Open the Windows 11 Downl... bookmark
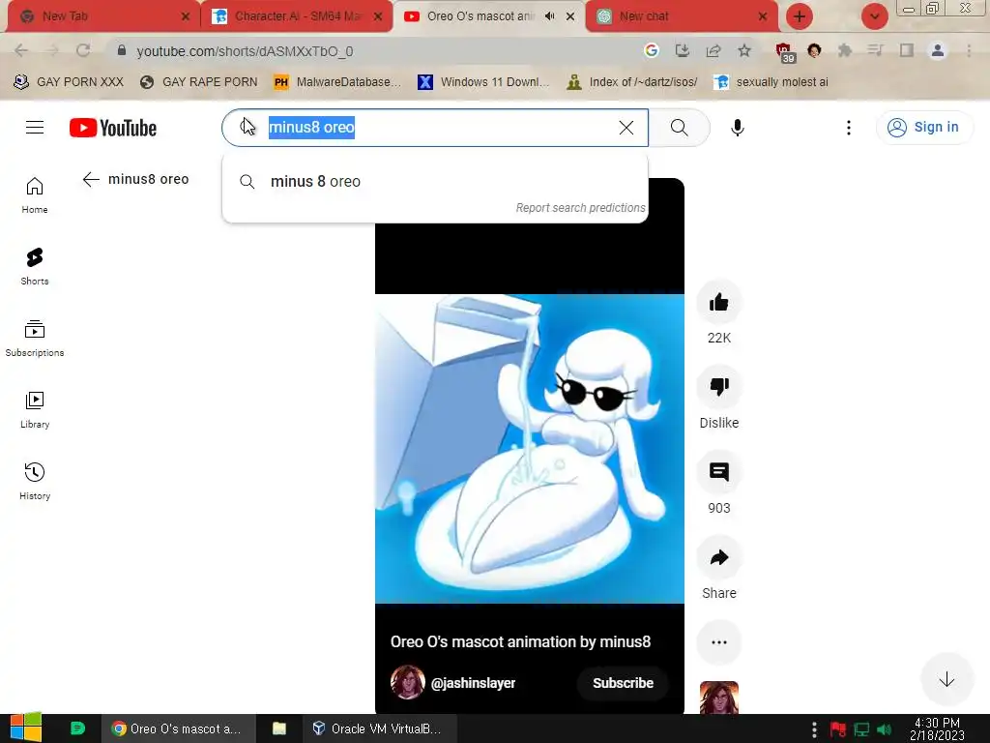 click(x=483, y=82)
